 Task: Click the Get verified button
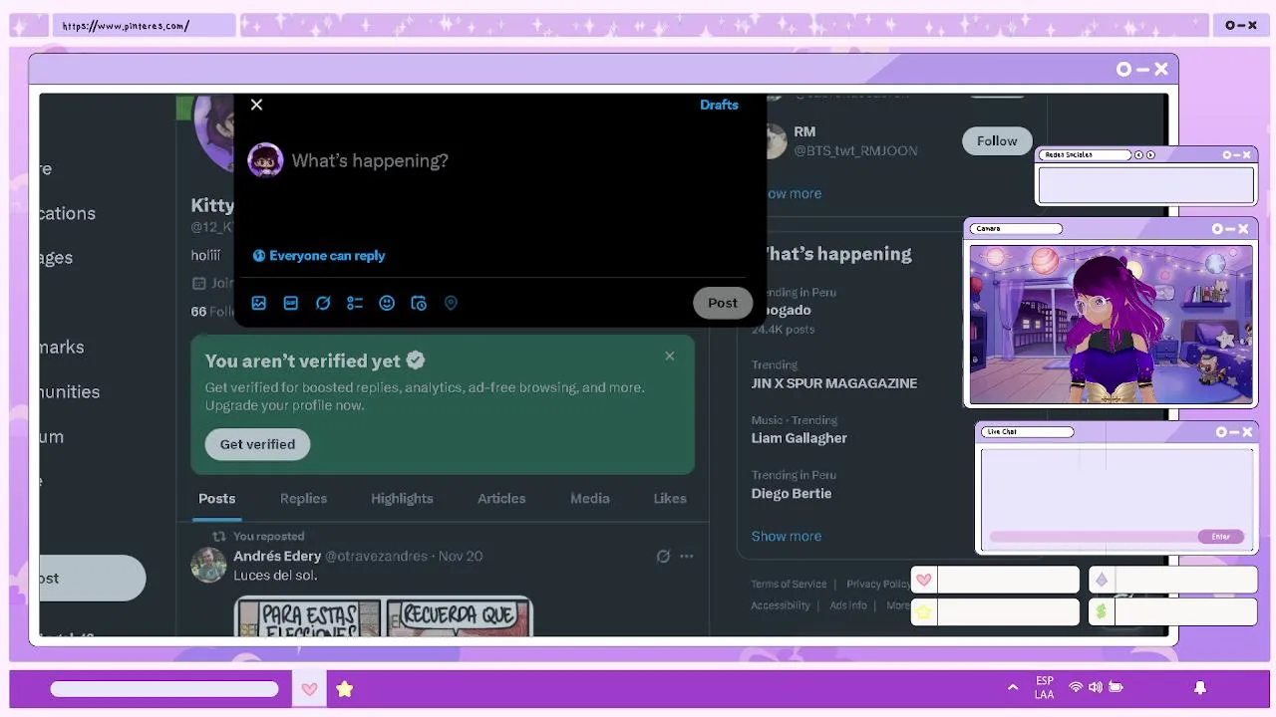tap(257, 444)
